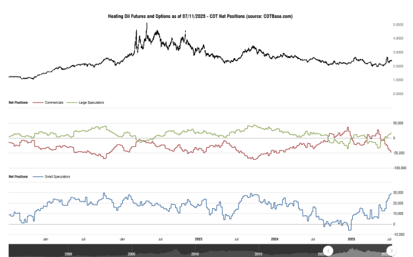
Task: Click the -50,000 net positions axis label
Action: [x=398, y=153]
